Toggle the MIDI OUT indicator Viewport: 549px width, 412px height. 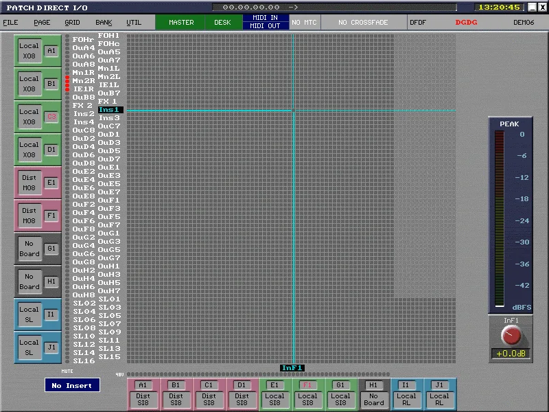tap(266, 25)
